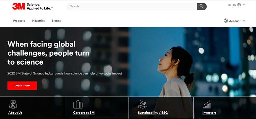Open the Careers at 3M link
This screenshot has height=119, width=256.
[x=84, y=113]
